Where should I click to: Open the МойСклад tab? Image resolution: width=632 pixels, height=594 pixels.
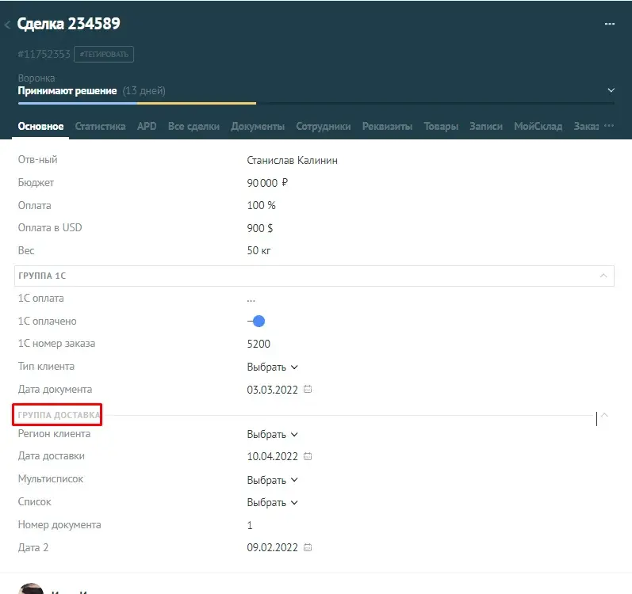pyautogui.click(x=538, y=127)
